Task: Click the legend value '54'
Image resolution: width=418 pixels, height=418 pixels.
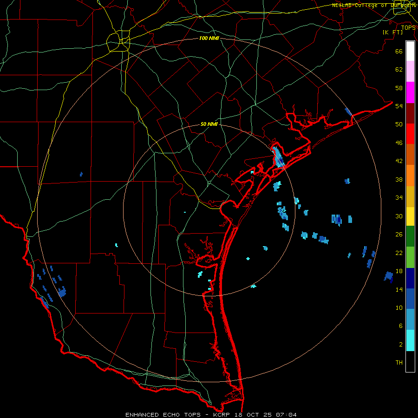Action: click(399, 106)
